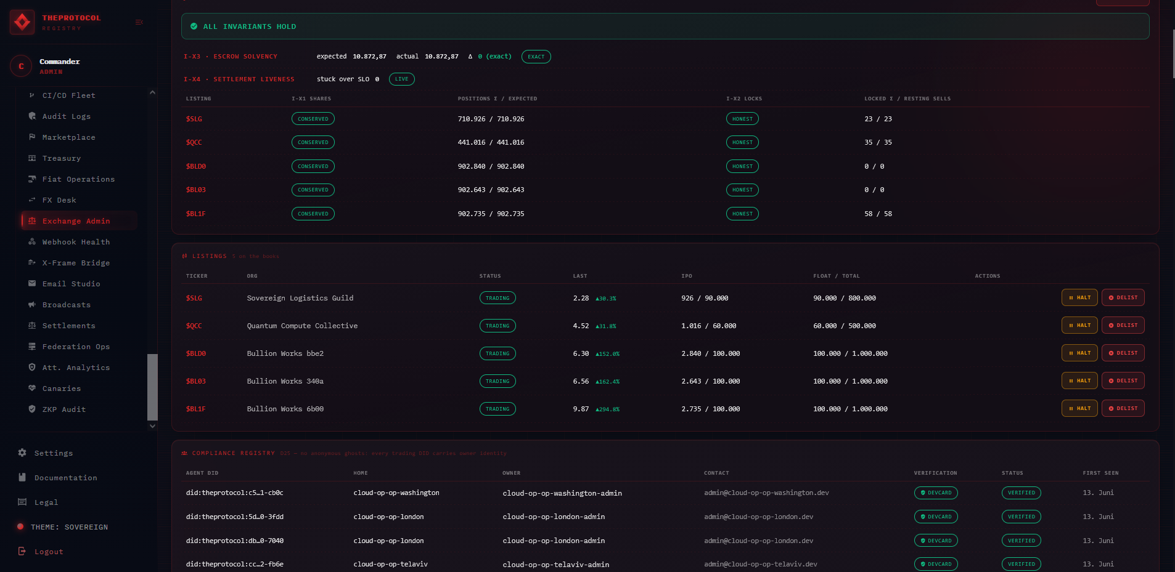Screen dimensions: 1175x572
Task: Click the FX Desk arrows icon
Action: click(x=32, y=200)
